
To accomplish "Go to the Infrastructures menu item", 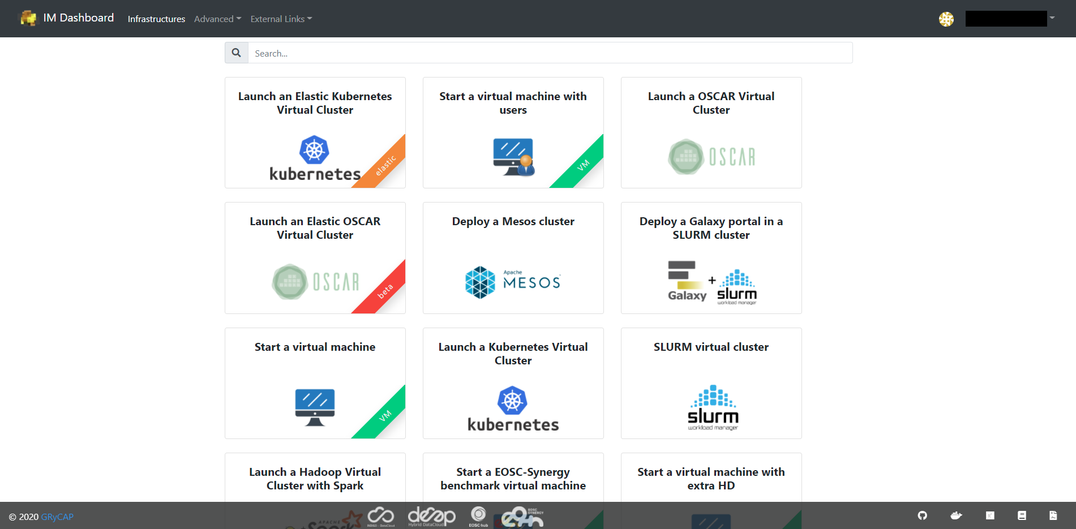I will [x=156, y=19].
